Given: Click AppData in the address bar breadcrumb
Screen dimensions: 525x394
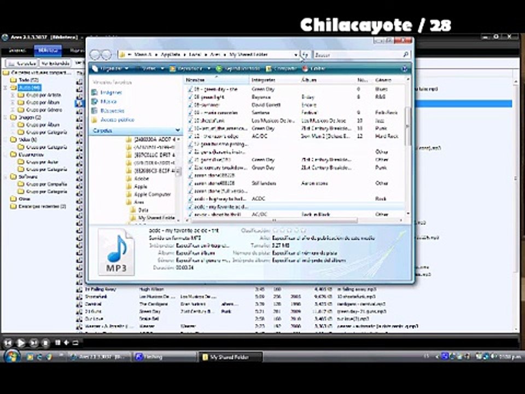Looking at the screenshot, I should [x=171, y=54].
